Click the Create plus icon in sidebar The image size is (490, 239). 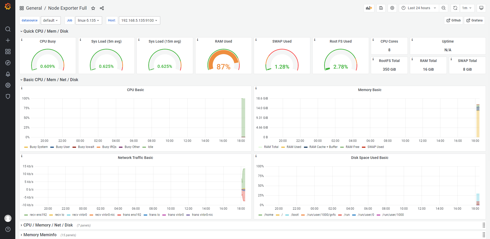click(x=8, y=40)
